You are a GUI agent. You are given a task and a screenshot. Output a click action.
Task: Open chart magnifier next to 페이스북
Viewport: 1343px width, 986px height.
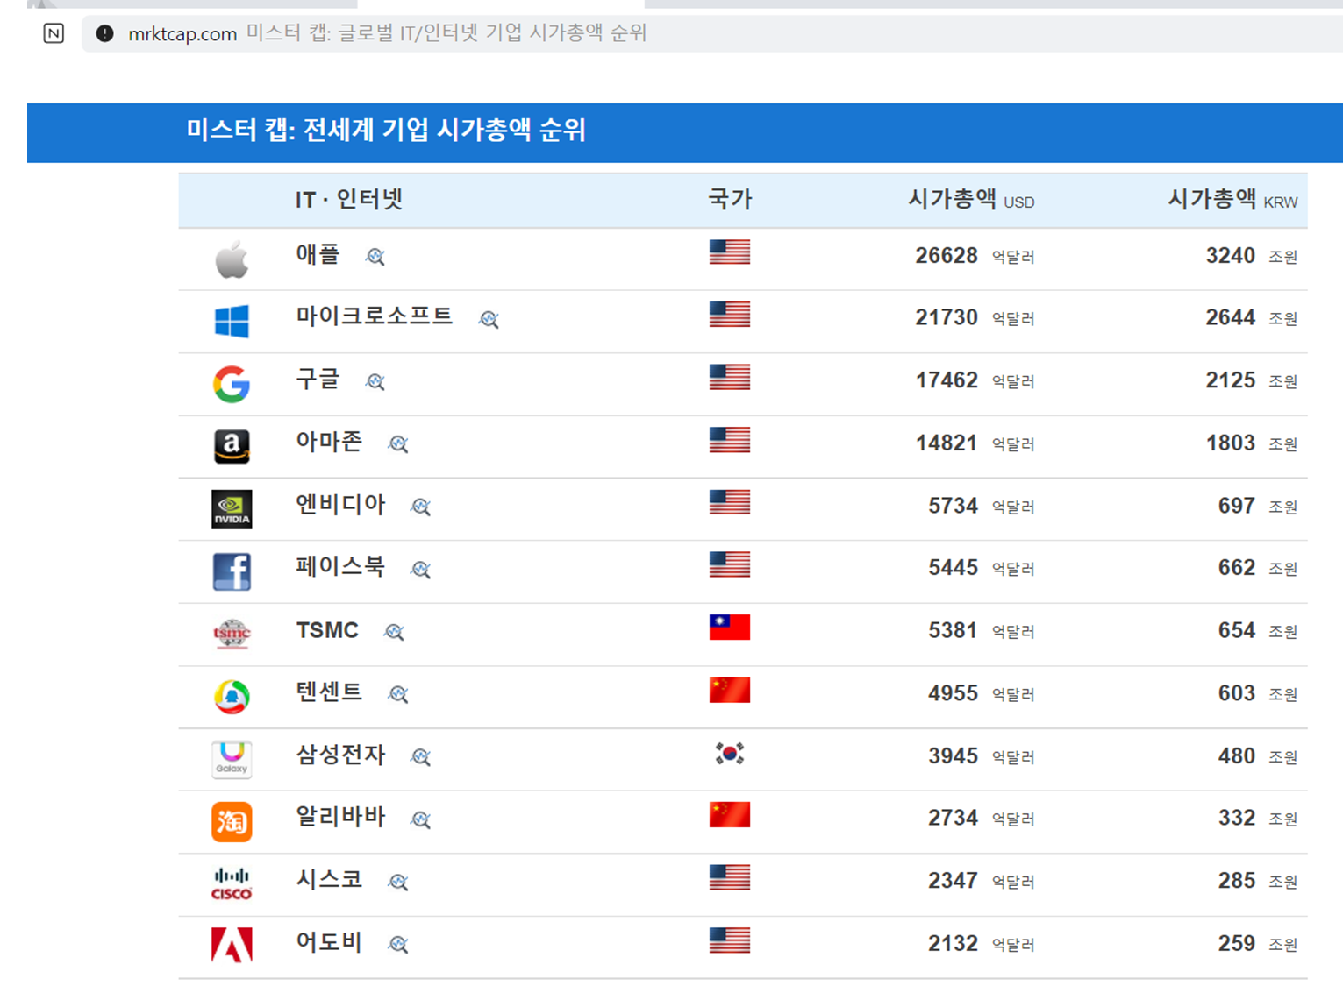[420, 570]
